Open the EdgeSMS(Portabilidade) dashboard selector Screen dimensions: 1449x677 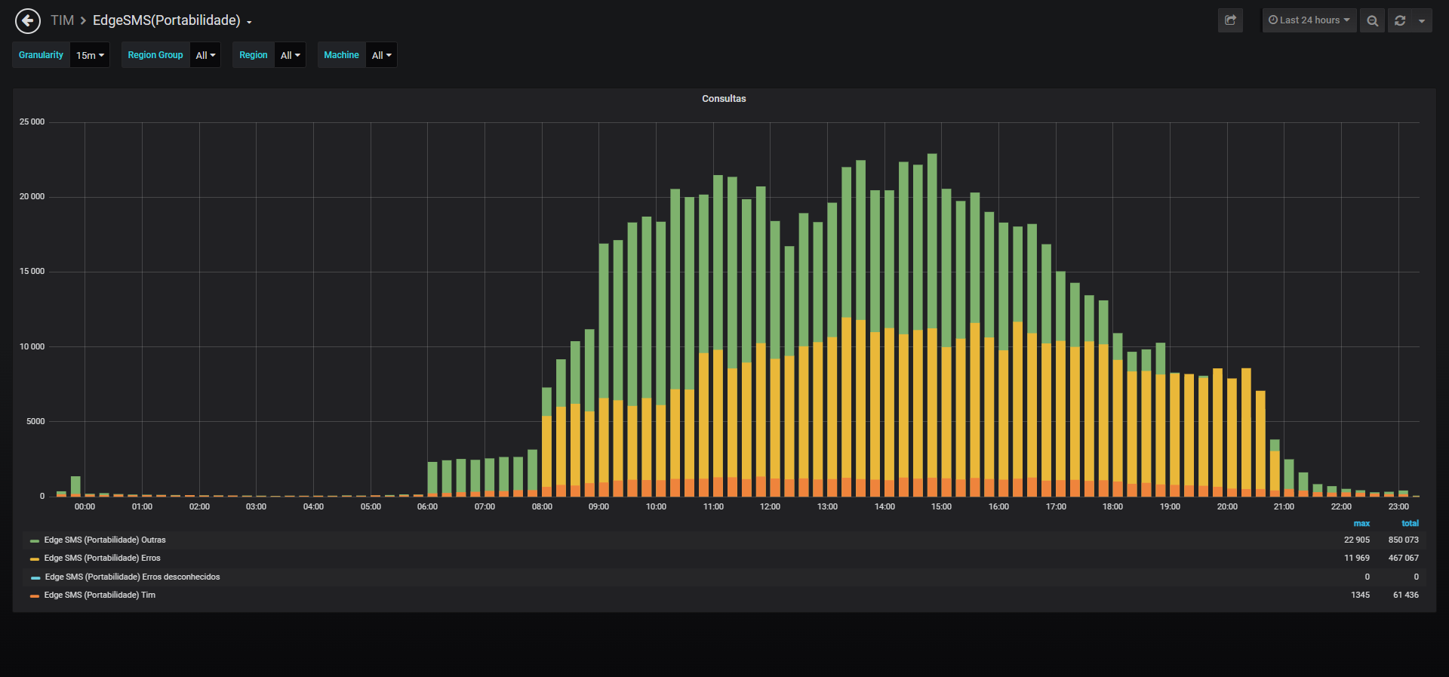click(x=172, y=20)
